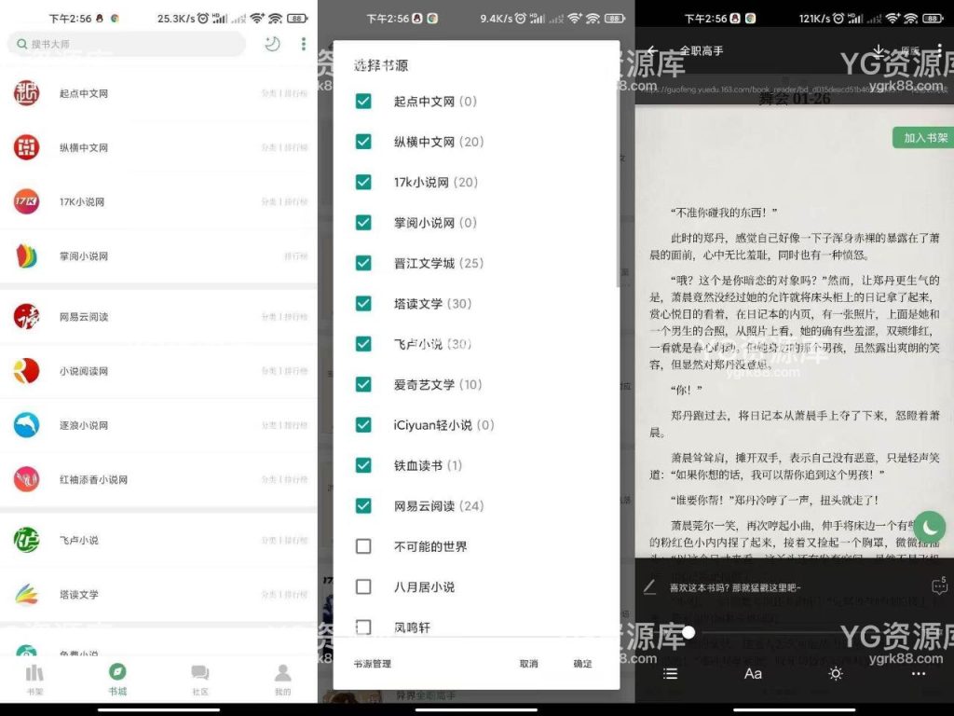
Task: Uncheck the 17k小说网 (20) book source
Action: [363, 182]
